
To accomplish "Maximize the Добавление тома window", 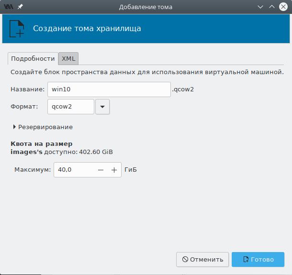I will click(x=272, y=7).
